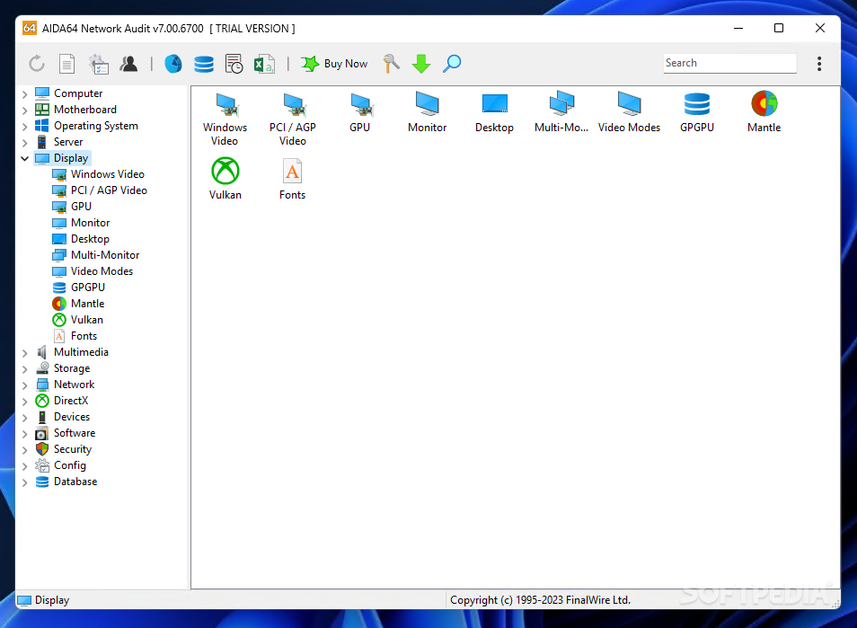The image size is (857, 628).
Task: Expand the Computer tree node
Action: [x=24, y=94]
